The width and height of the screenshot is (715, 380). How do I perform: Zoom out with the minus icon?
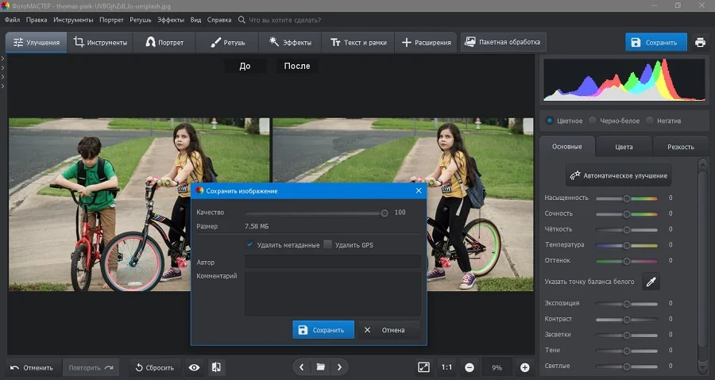470,367
